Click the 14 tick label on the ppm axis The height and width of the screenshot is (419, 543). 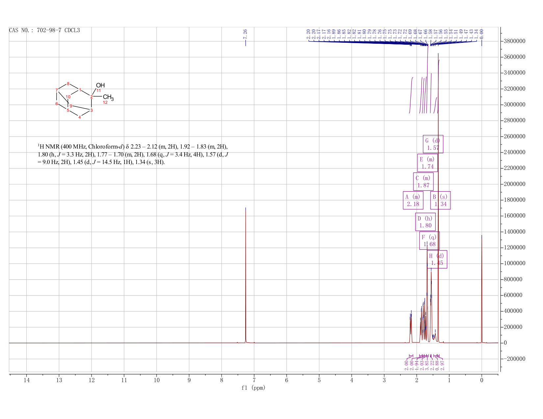click(27, 380)
